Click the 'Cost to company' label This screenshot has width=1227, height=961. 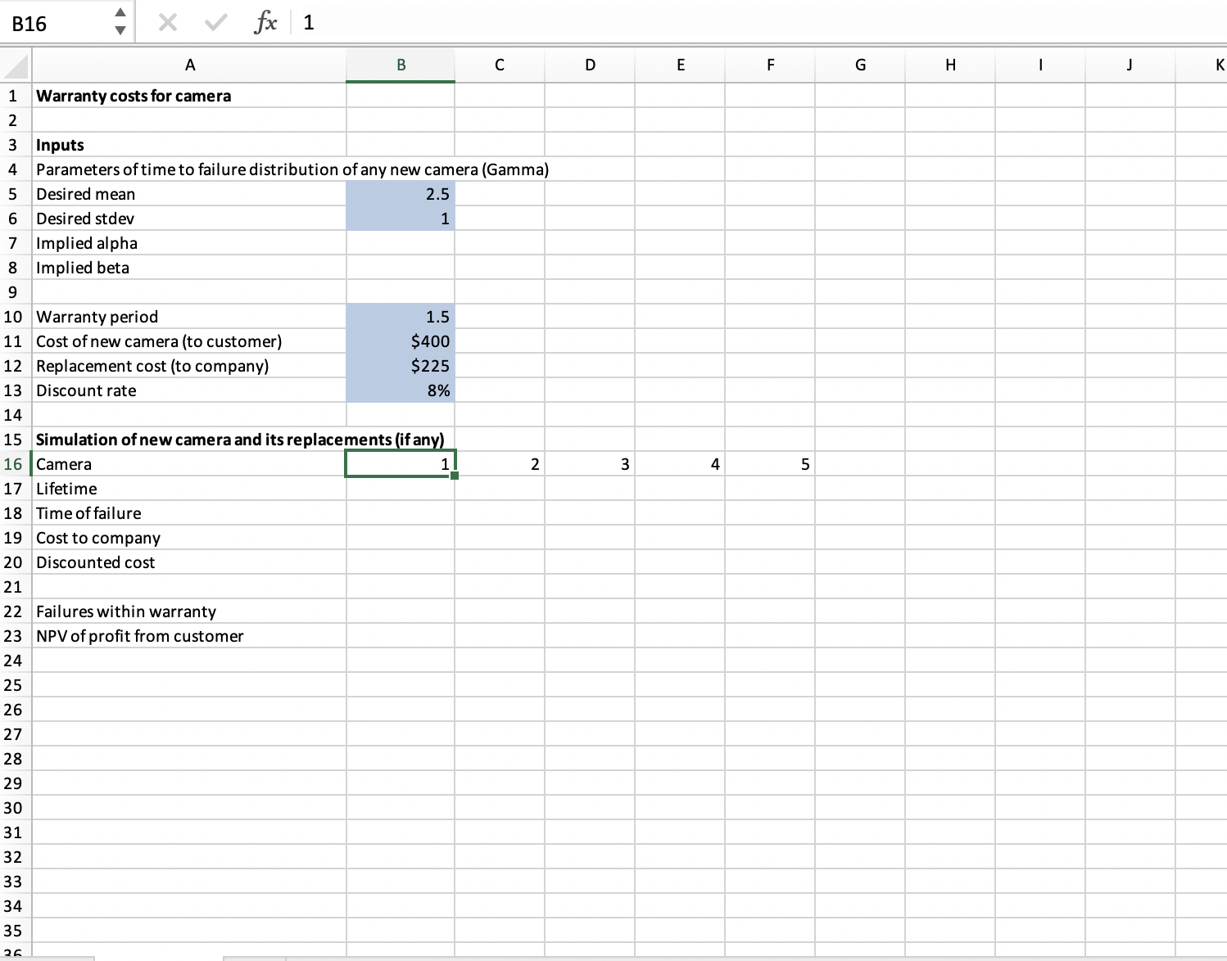pyautogui.click(x=98, y=538)
